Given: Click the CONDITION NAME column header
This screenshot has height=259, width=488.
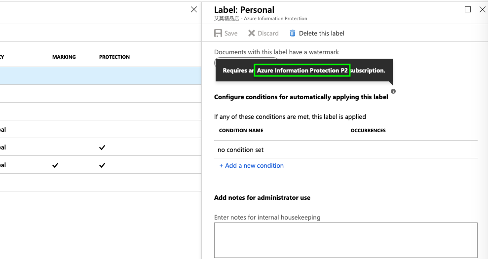Looking at the screenshot, I should [x=241, y=131].
